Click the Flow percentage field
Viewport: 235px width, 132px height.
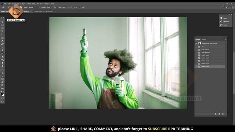pyautogui.click(x=64, y=7)
